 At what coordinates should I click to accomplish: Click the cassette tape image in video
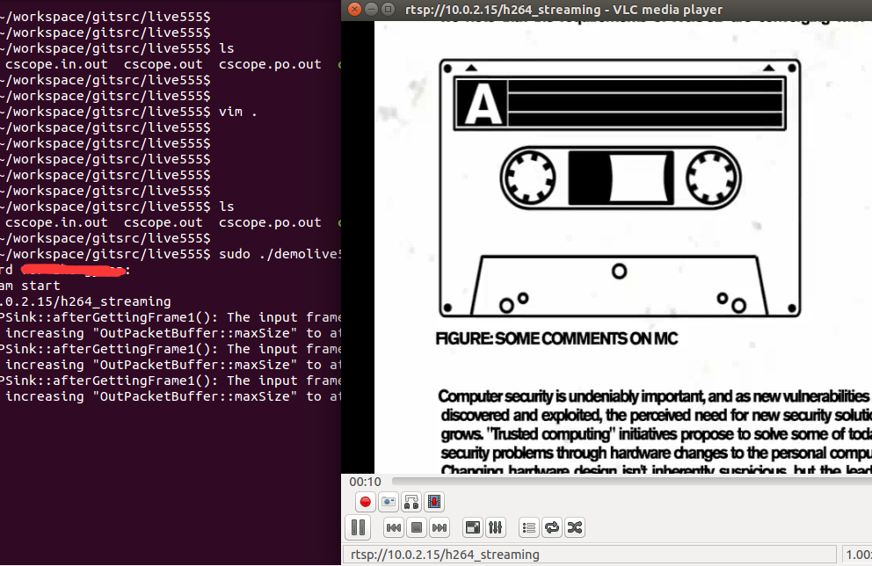coord(620,188)
